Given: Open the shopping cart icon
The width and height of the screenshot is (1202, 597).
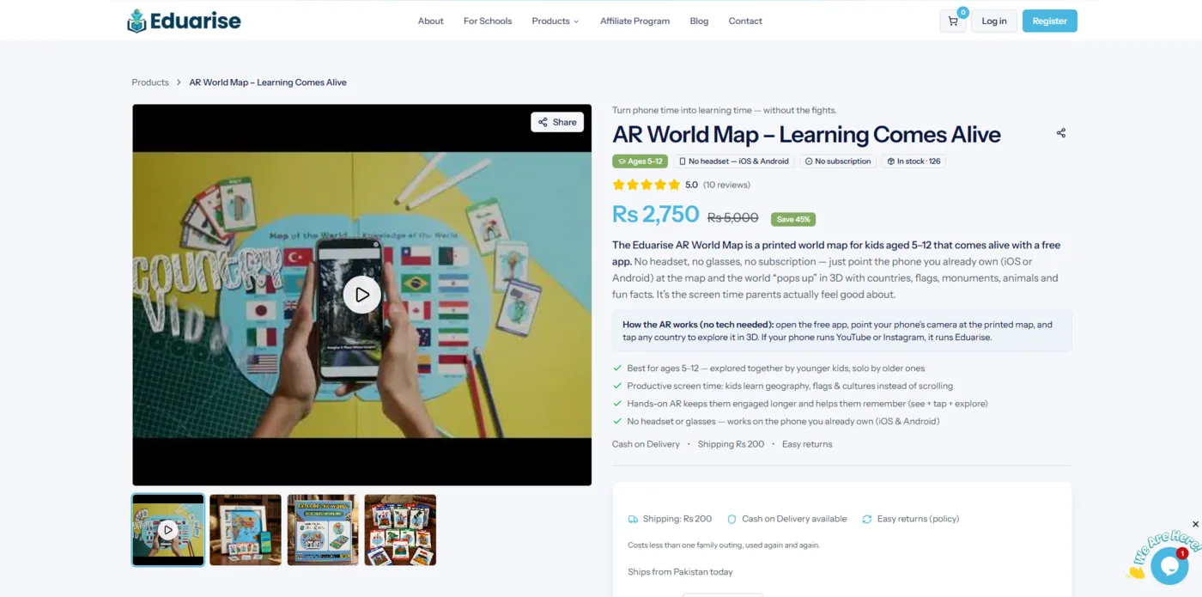Looking at the screenshot, I should pos(953,21).
